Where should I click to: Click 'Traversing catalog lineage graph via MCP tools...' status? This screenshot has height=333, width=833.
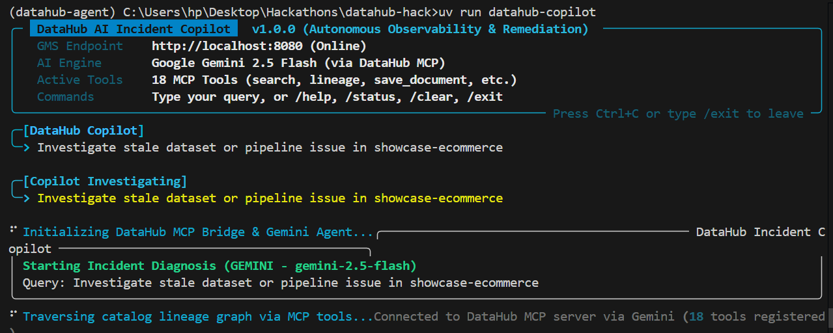[198, 317]
